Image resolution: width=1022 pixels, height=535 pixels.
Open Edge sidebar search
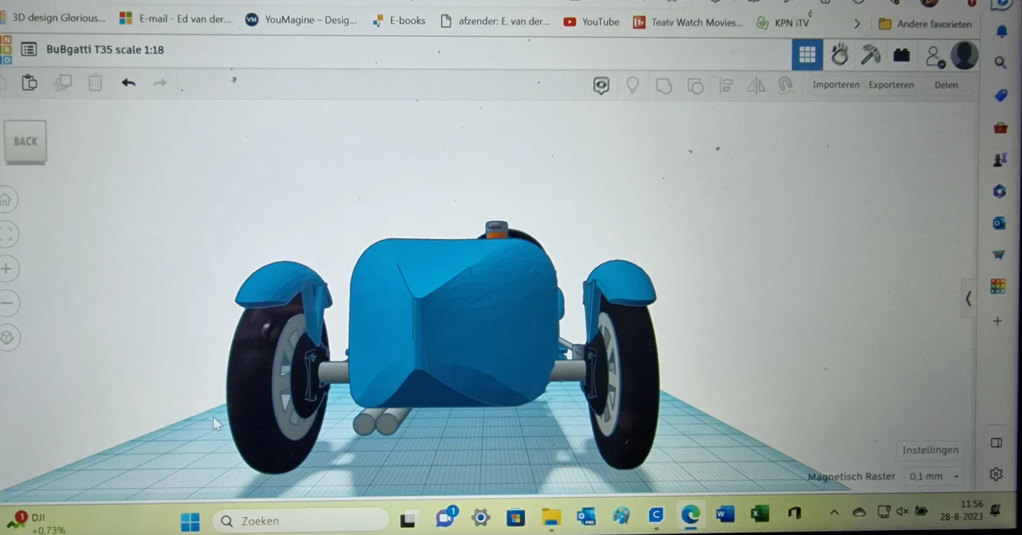pyautogui.click(x=1001, y=62)
